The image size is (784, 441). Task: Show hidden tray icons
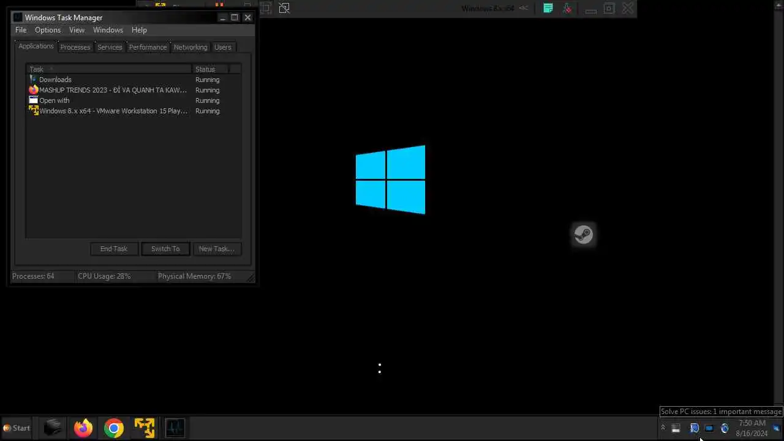click(663, 428)
